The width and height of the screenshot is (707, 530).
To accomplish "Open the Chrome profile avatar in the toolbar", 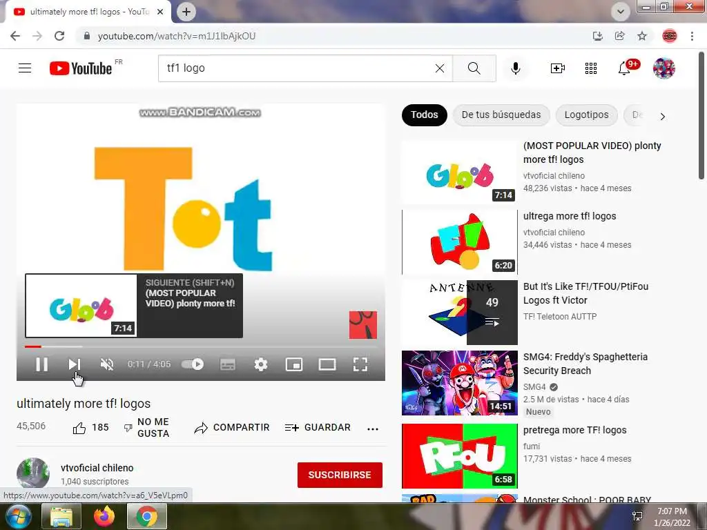I will pos(670,36).
